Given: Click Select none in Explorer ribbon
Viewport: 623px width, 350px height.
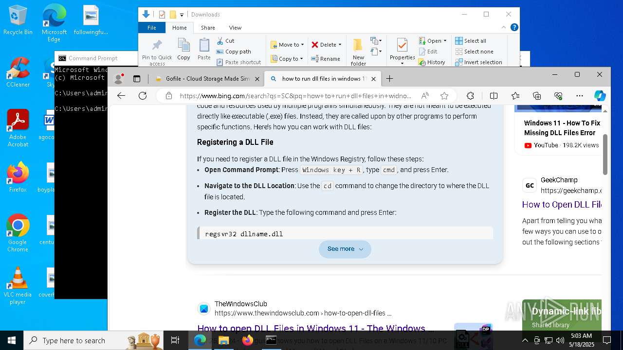Looking at the screenshot, I should (x=475, y=52).
